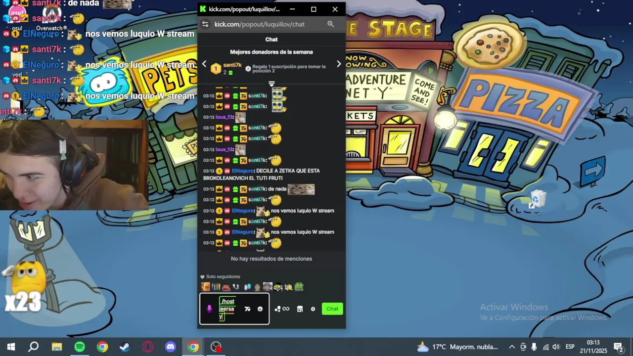Screen dimensions: 633x356
Task: Minimize the Kick chat popout window
Action: (x=292, y=9)
